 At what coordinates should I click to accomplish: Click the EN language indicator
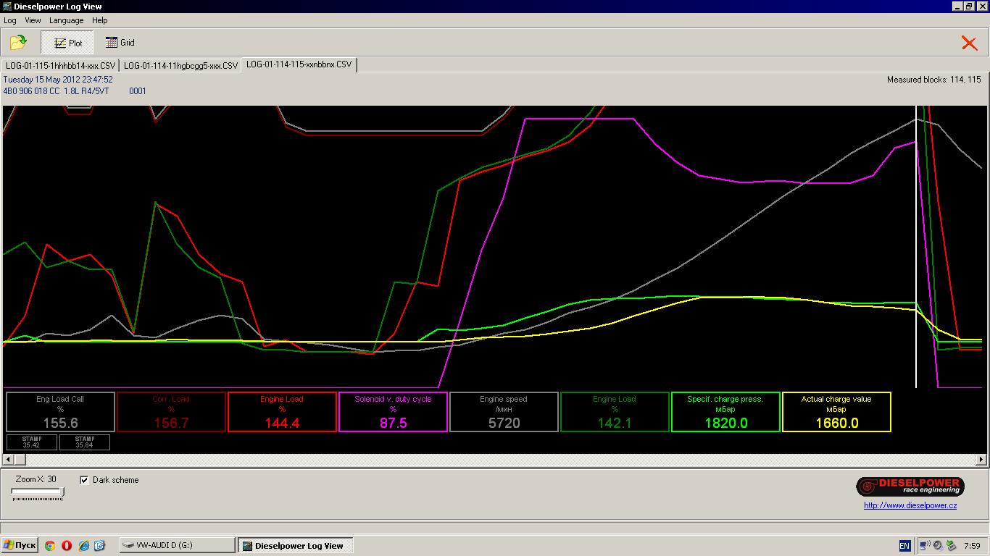point(904,546)
